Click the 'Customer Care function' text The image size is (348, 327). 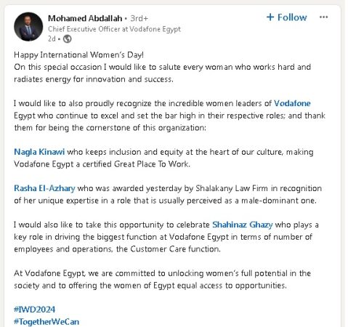click(x=175, y=249)
